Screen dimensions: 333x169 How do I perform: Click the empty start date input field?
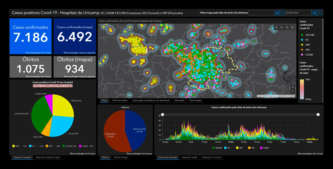(x=261, y=13)
